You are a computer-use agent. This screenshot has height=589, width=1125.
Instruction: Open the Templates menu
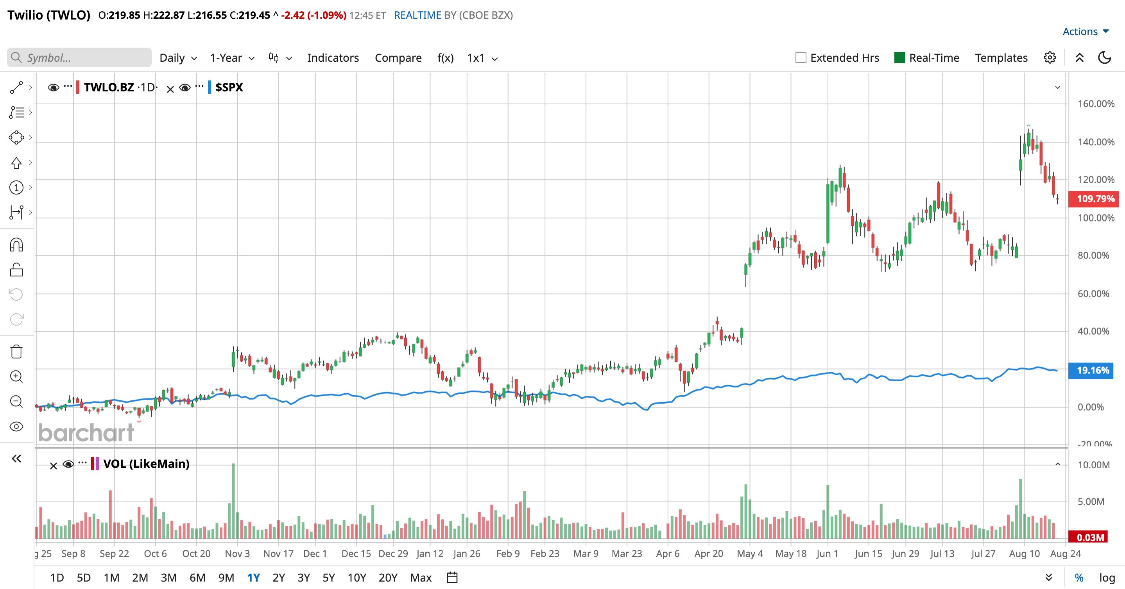(x=1001, y=57)
